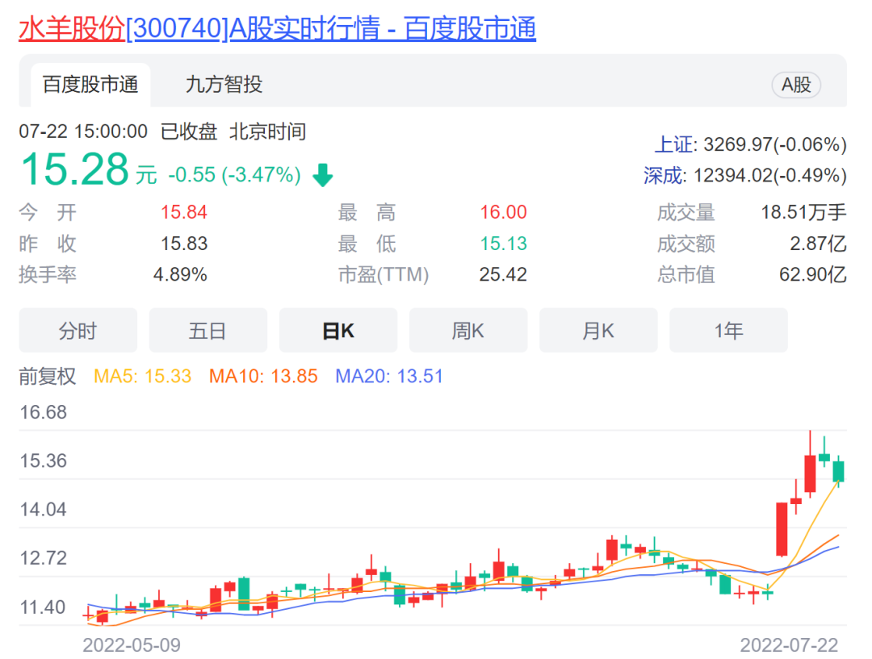
Task: Select the 月K chart tab
Action: pos(598,331)
